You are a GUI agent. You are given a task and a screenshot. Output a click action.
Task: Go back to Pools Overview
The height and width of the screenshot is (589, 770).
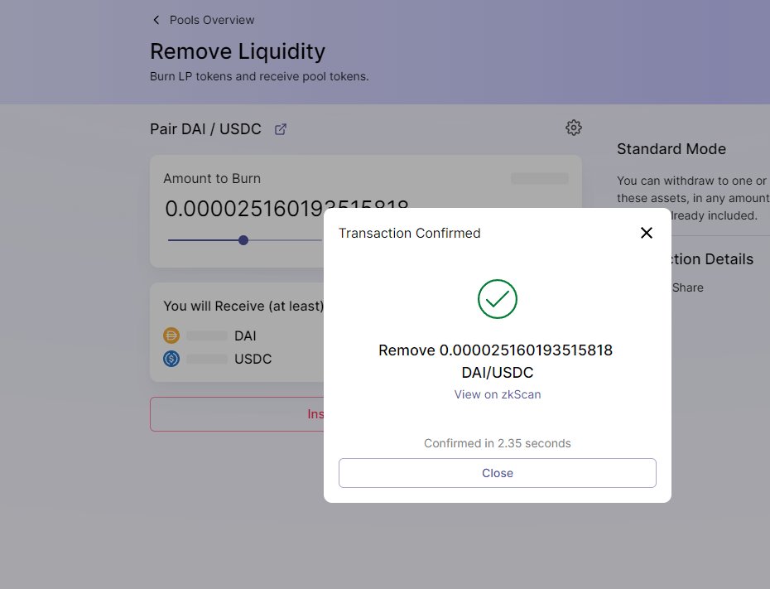pyautogui.click(x=212, y=20)
